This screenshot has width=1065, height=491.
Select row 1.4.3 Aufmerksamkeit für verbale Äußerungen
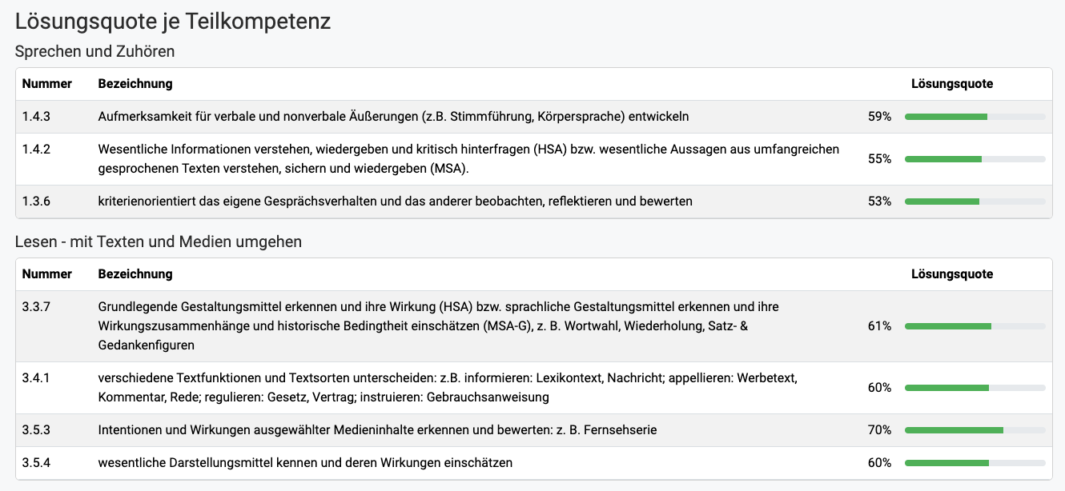point(533,117)
